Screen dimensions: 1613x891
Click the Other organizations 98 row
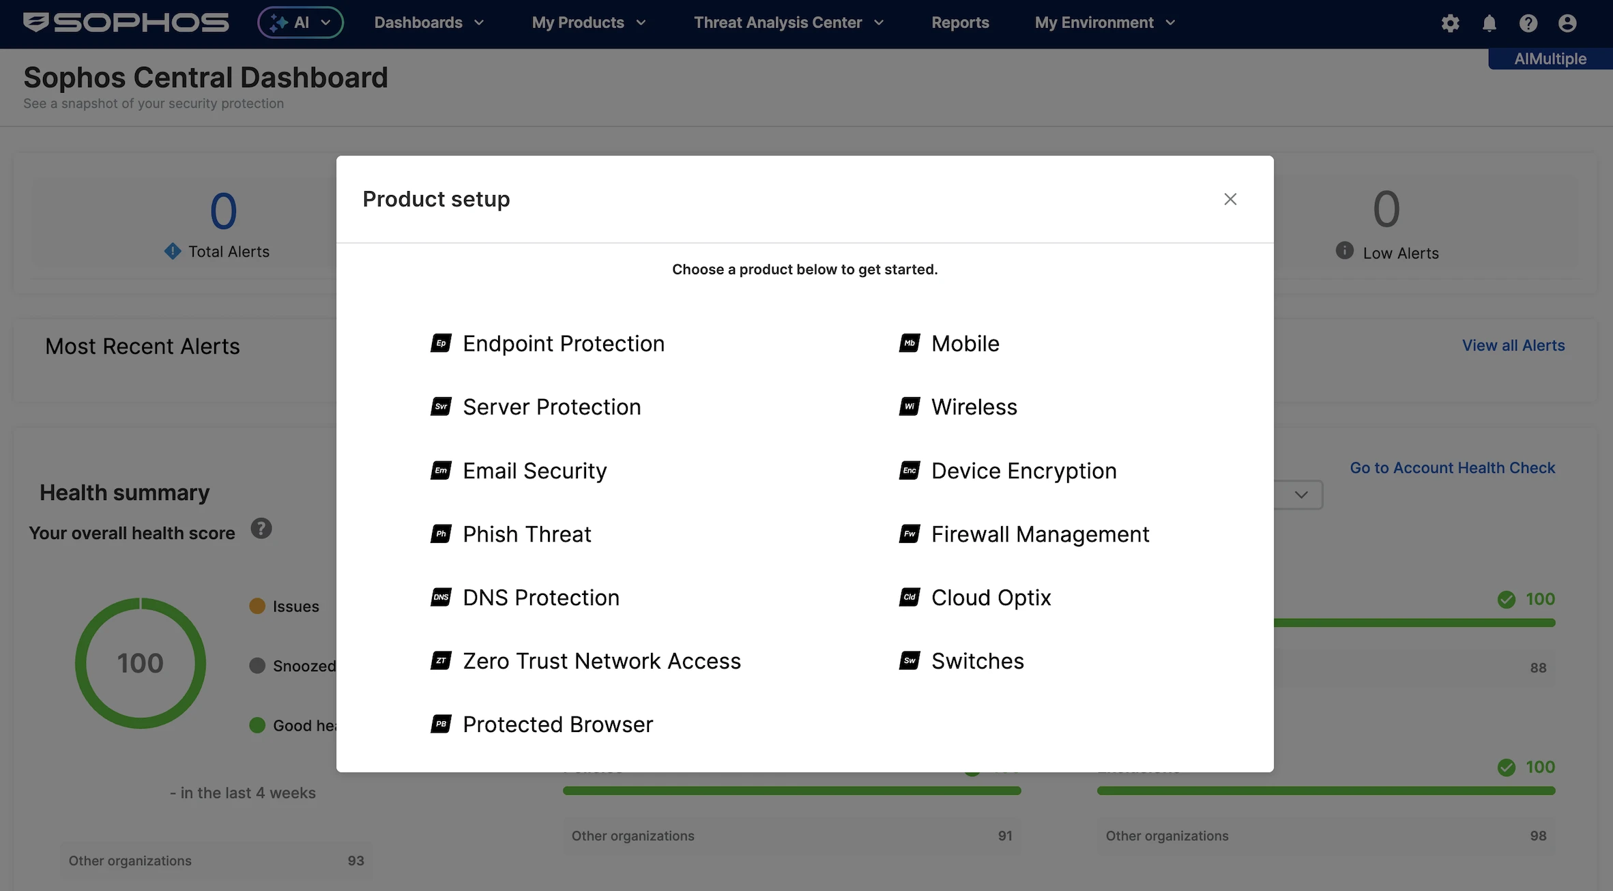click(1326, 836)
